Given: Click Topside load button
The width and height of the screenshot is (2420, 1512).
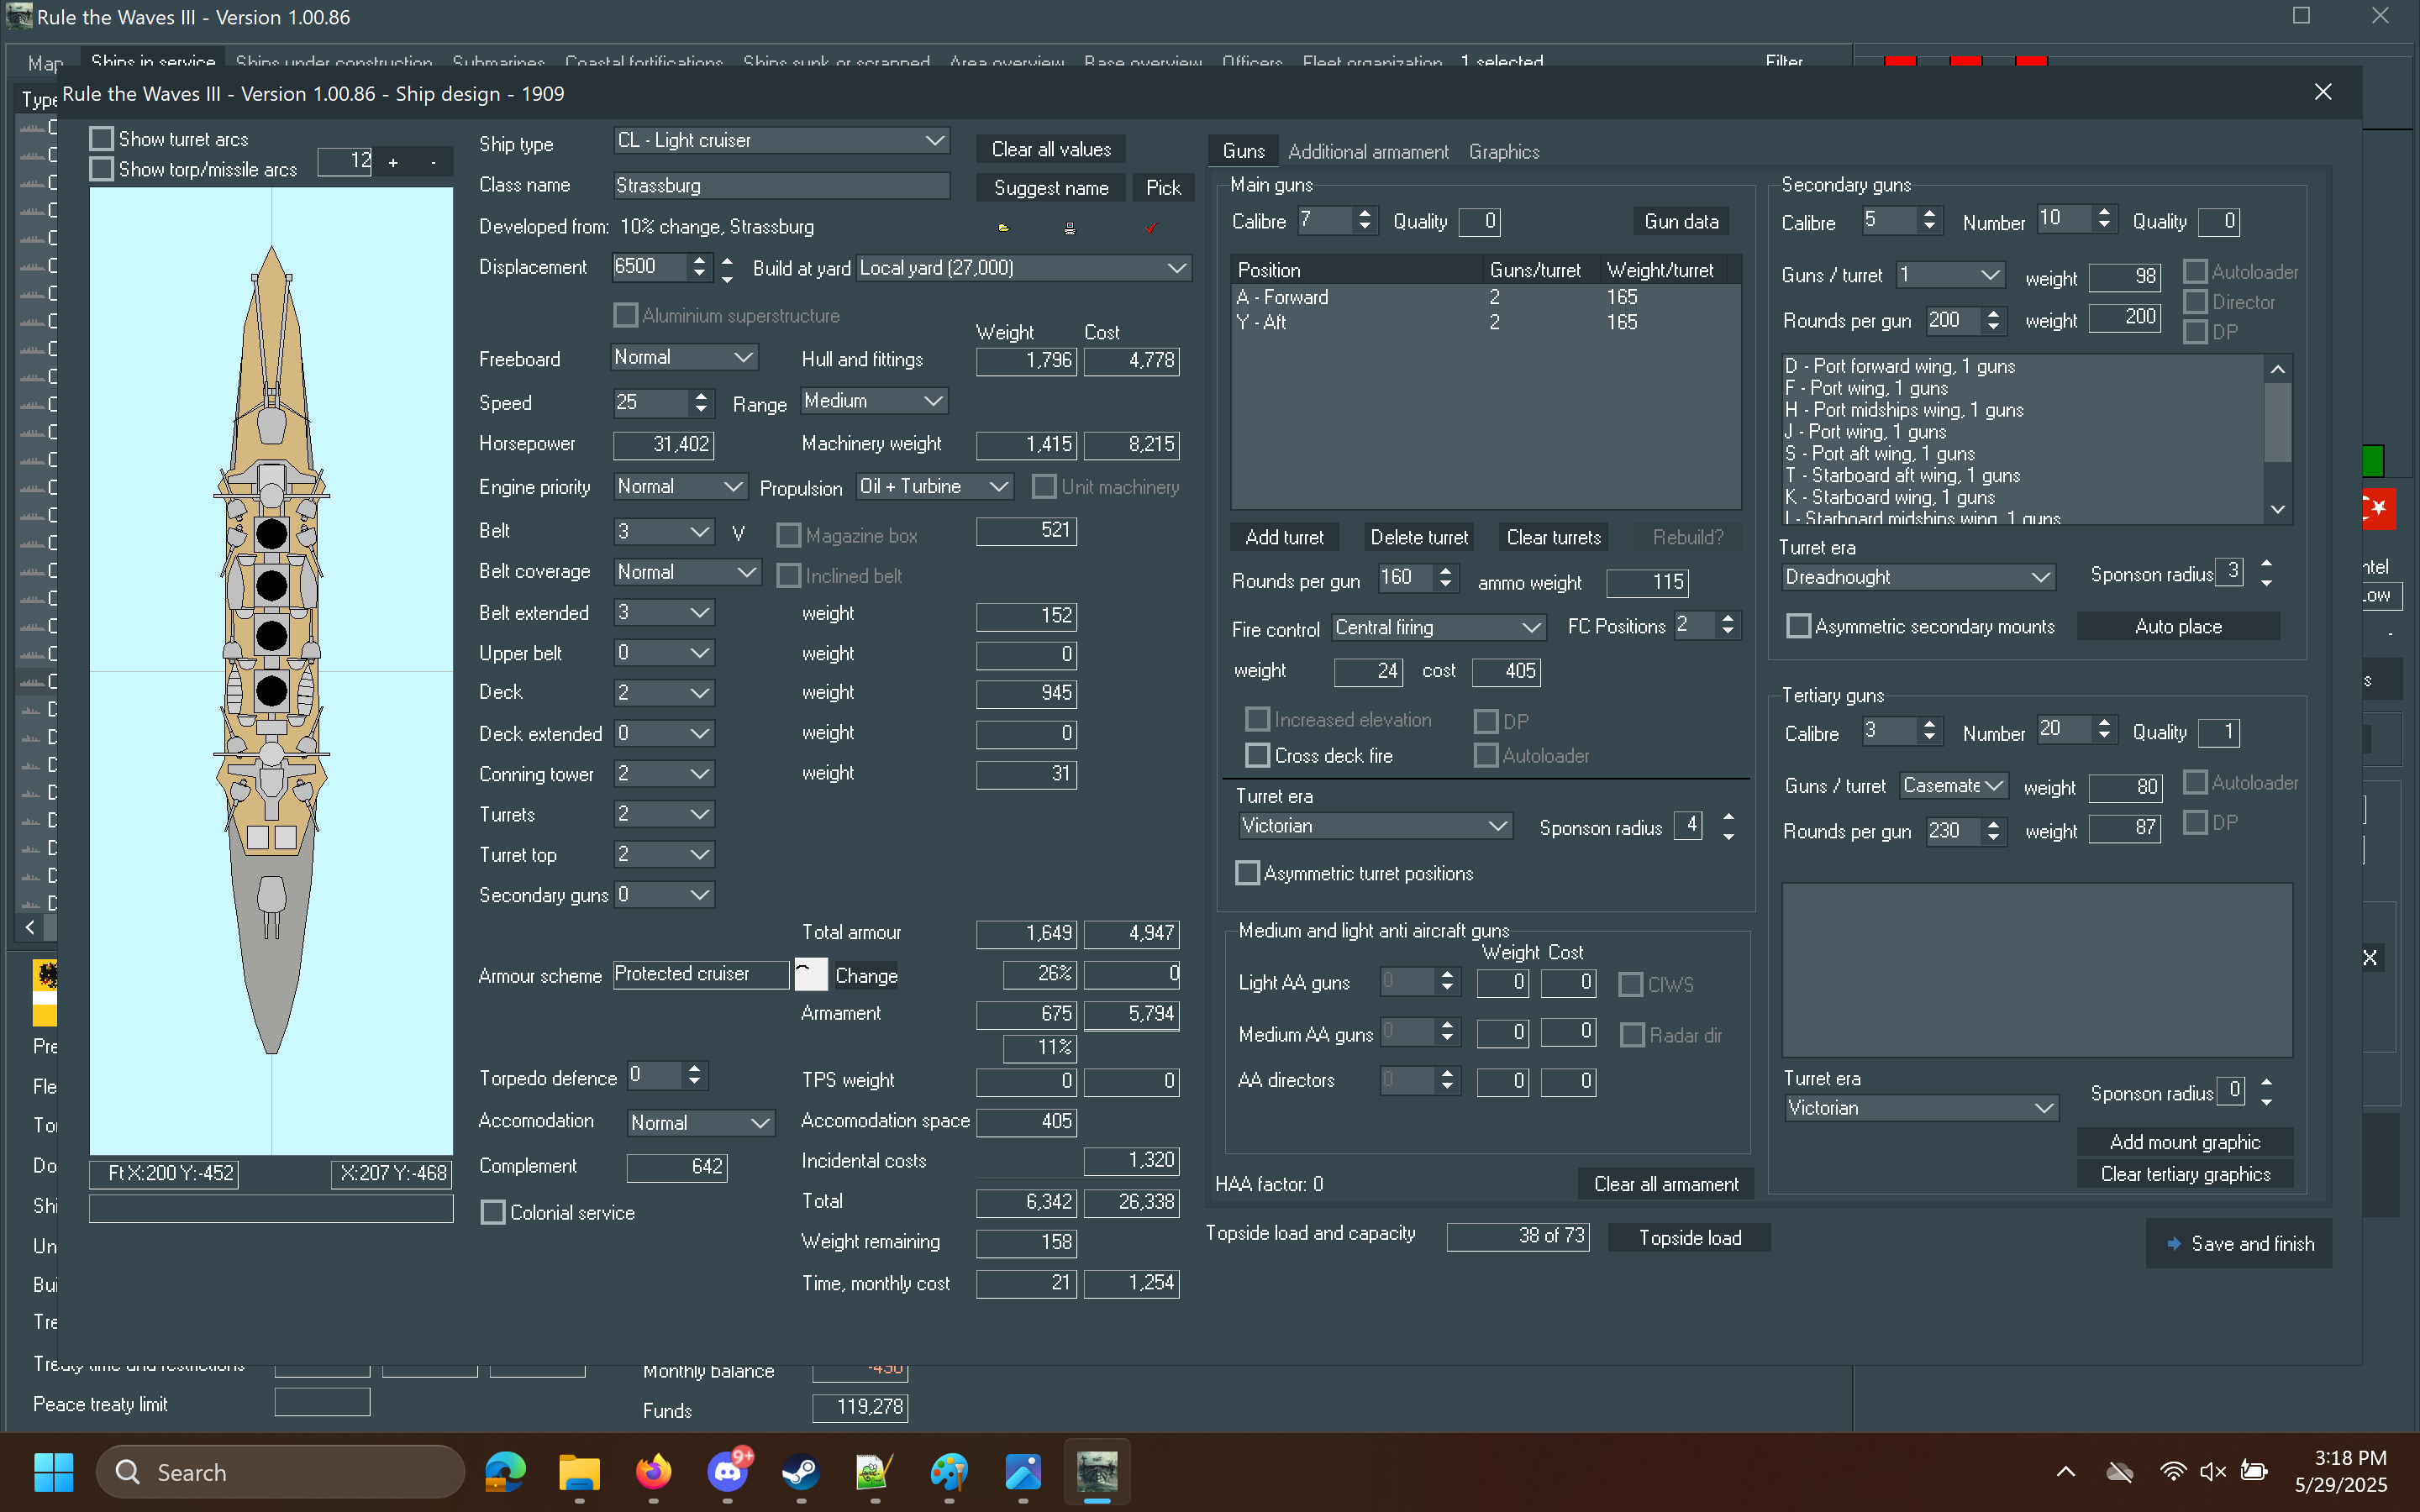Looking at the screenshot, I should (x=1689, y=1237).
